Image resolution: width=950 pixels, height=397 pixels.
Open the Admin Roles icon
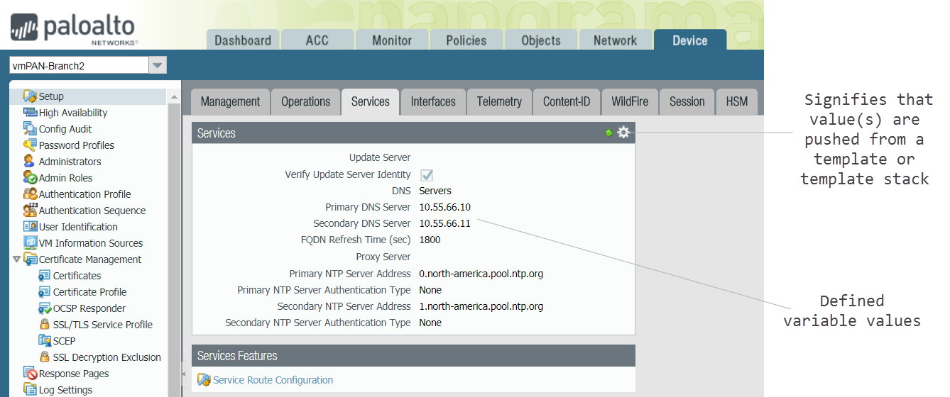pos(30,178)
